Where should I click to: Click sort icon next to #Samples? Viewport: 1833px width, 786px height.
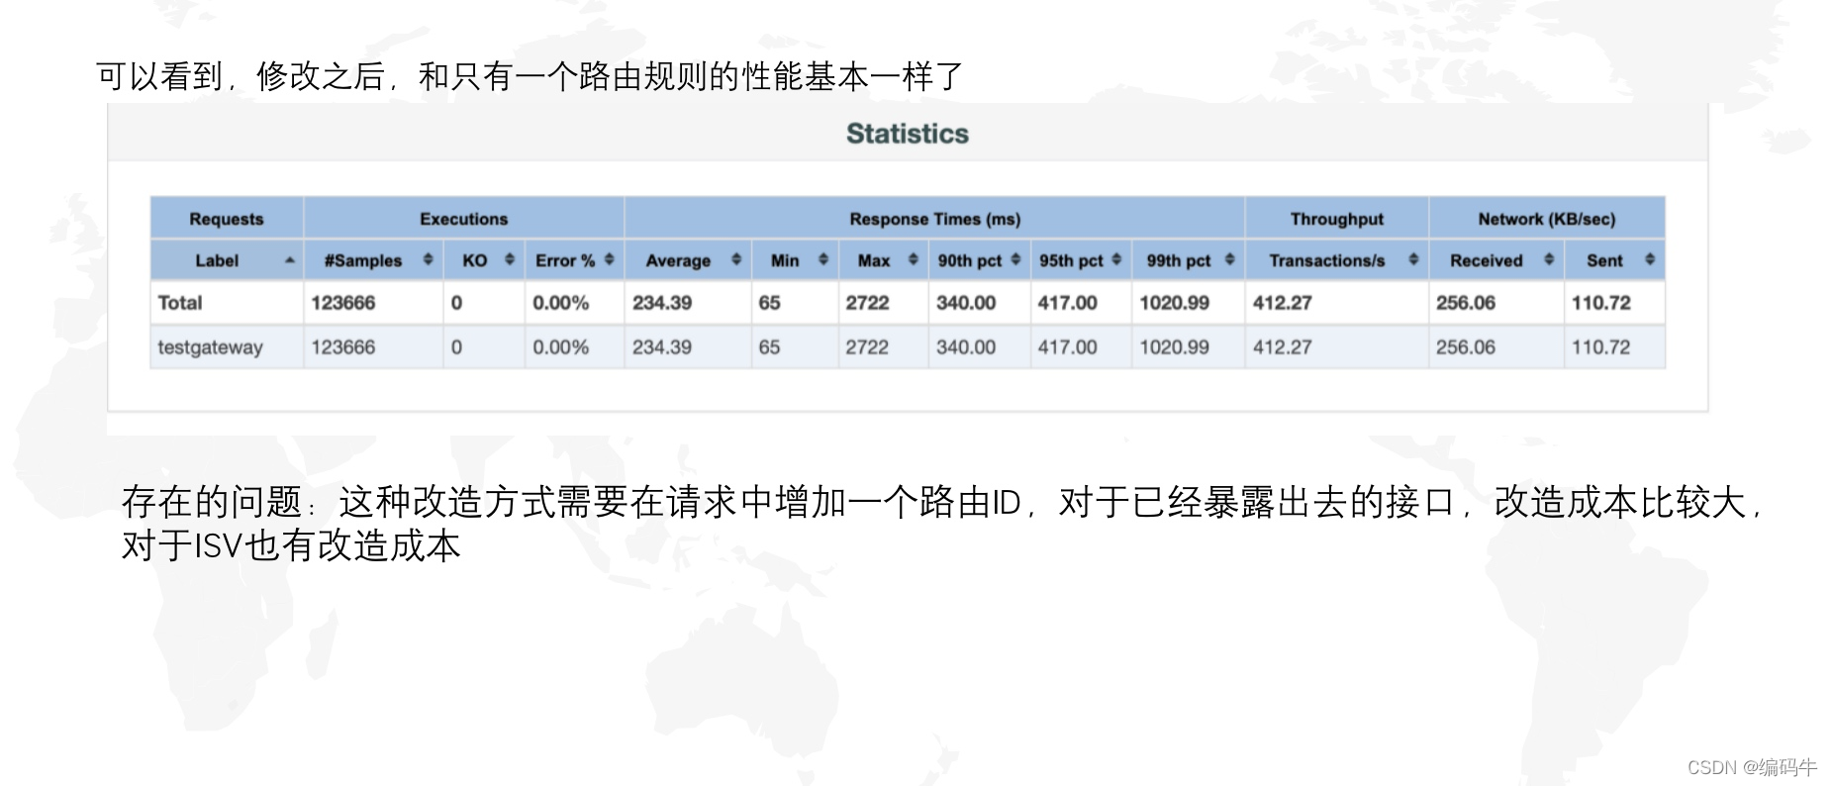pyautogui.click(x=428, y=259)
